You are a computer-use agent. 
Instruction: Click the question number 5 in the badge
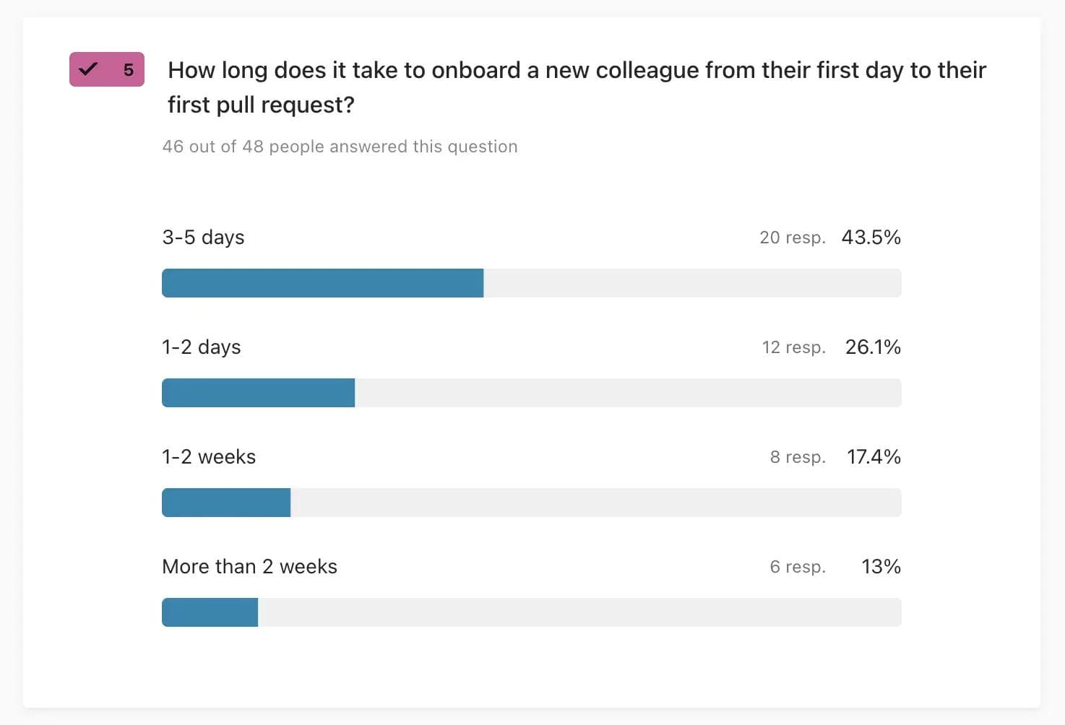pos(129,70)
